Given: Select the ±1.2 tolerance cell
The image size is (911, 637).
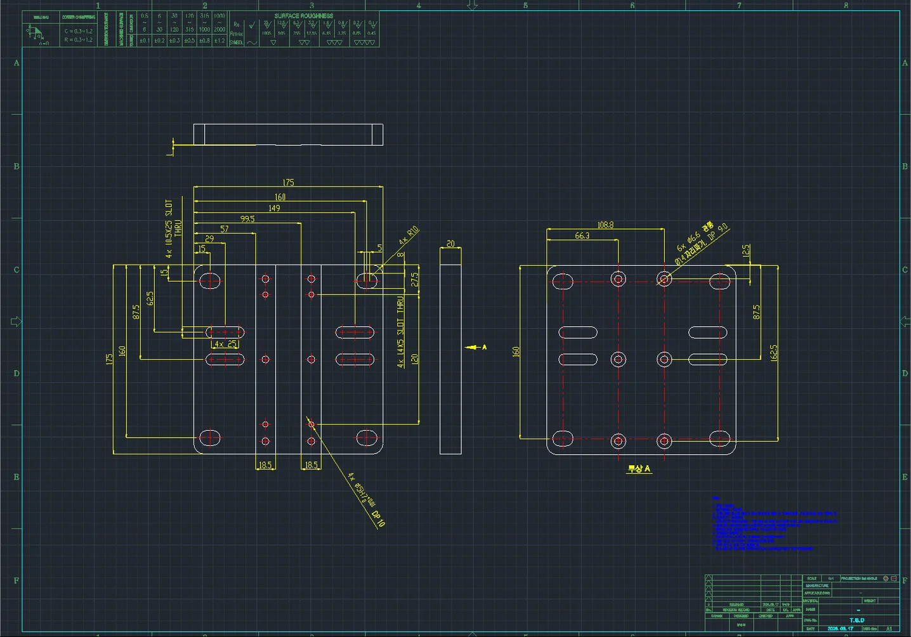Looking at the screenshot, I should 220,40.
